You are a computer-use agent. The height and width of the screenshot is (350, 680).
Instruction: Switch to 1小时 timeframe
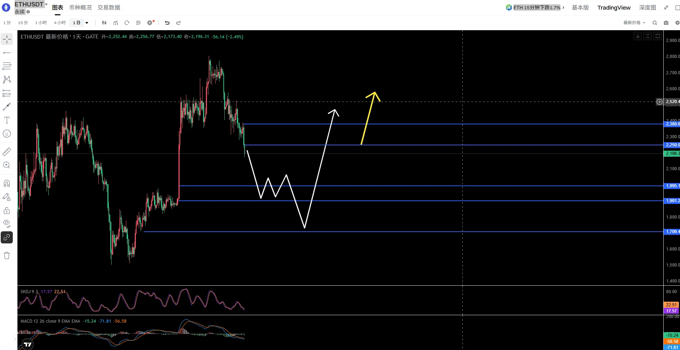pyautogui.click(x=41, y=23)
